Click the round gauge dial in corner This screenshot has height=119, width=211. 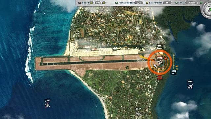point(207,9)
